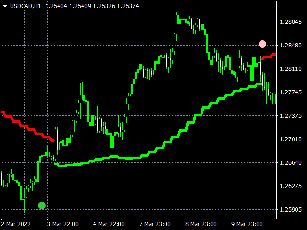Screen dimensions: 307x230
Task: Click the 1.28480 price axis label
Action: [x=291, y=46]
